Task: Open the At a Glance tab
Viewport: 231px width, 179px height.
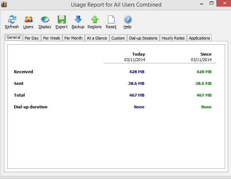Action: coord(97,38)
